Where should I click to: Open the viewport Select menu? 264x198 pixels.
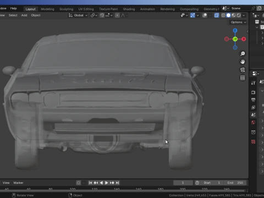(x=13, y=15)
